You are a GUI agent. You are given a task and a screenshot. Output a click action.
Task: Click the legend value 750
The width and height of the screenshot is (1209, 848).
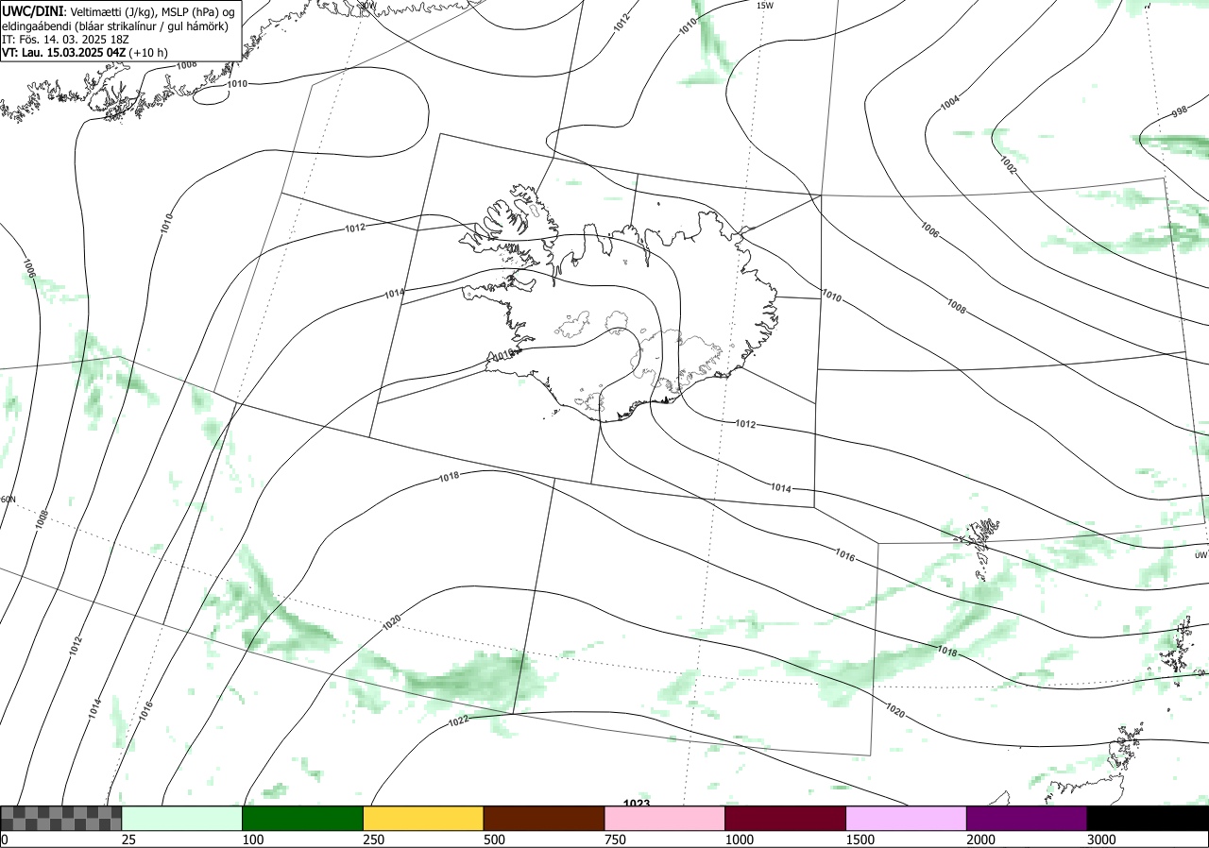616,840
